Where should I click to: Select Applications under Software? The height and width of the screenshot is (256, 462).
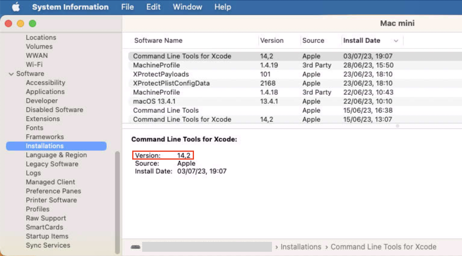[45, 92]
